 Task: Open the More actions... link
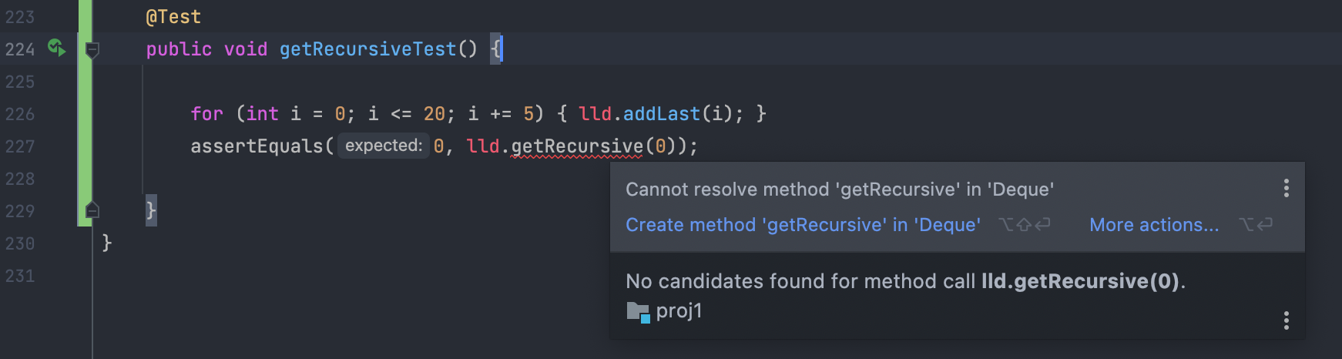[1153, 225]
